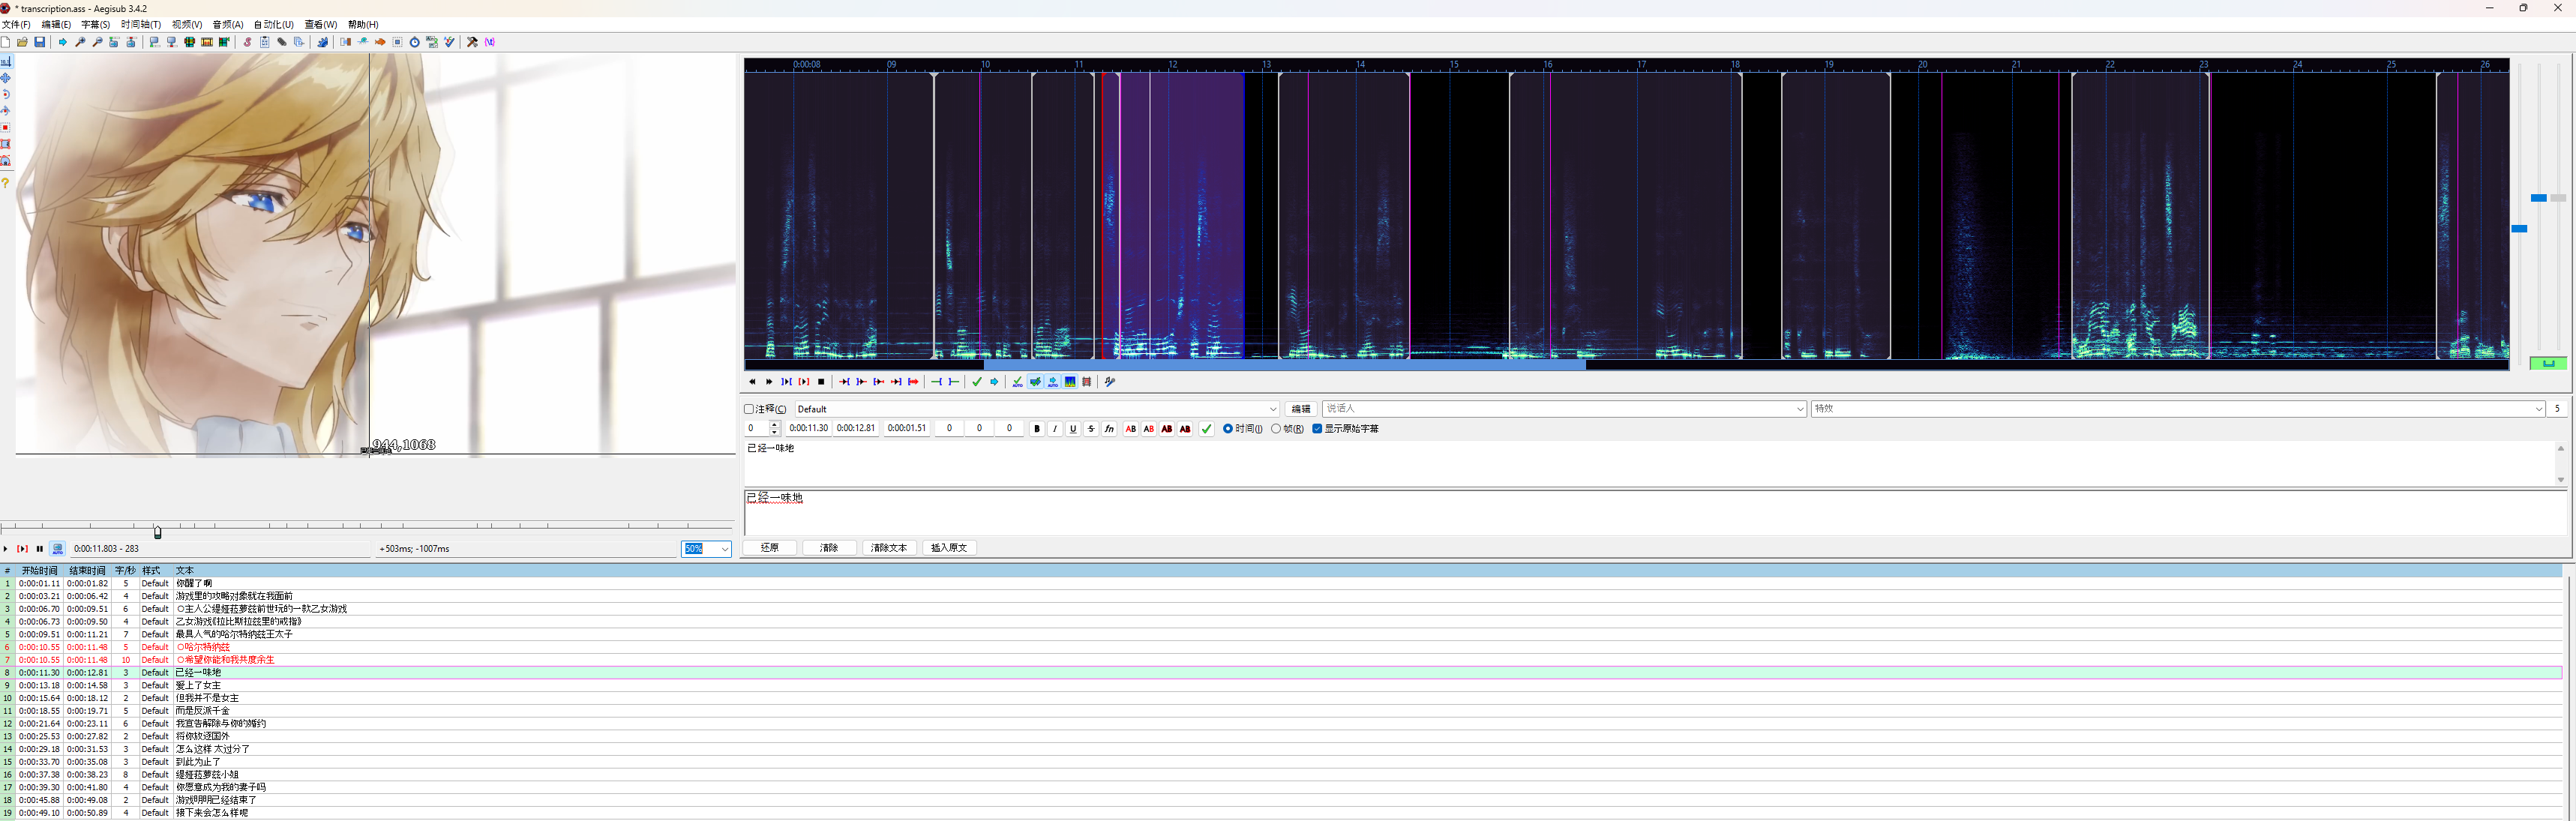Image resolution: width=2576 pixels, height=821 pixels.
Task: Select the 帧 frame radio button
Action: (1276, 429)
